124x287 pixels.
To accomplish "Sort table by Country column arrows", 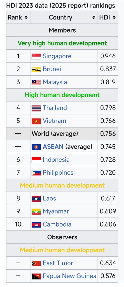I will tap(94, 18).
